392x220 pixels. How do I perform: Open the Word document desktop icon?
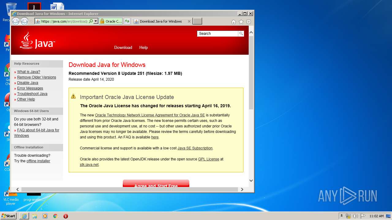(57, 7)
